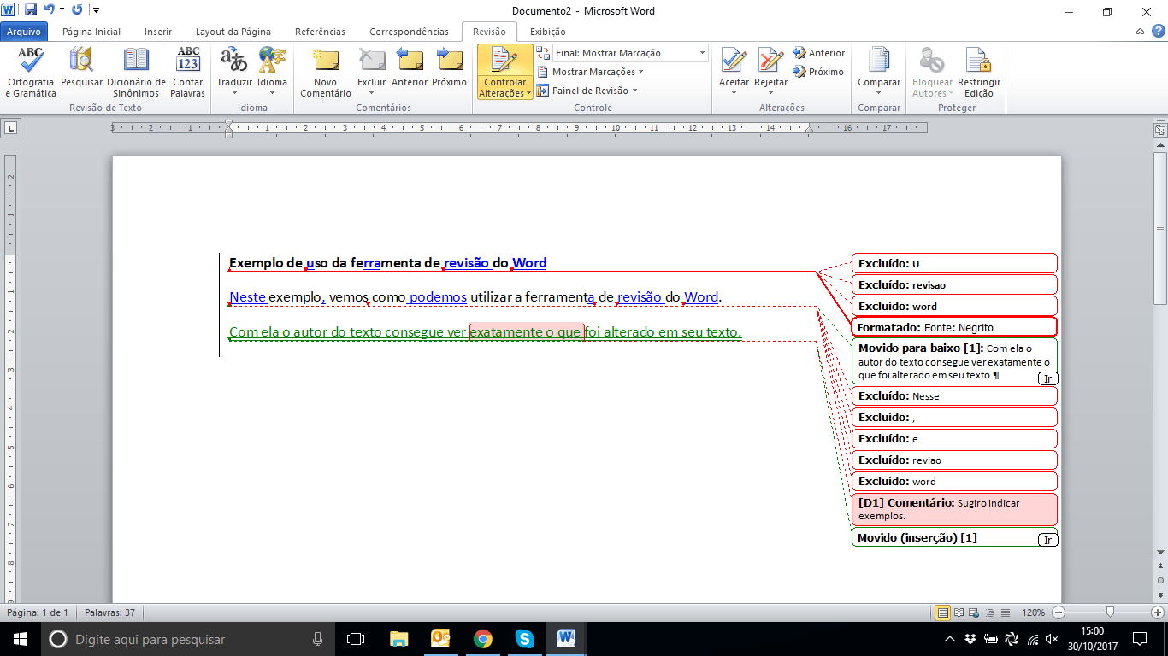Click Ir button in Movido para baixo balloon

(x=1047, y=378)
